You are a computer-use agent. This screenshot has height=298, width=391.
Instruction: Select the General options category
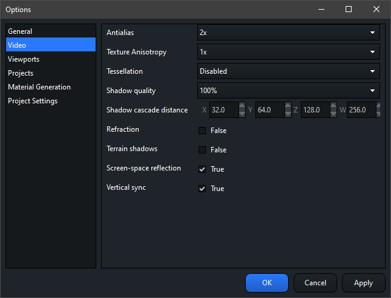click(20, 31)
